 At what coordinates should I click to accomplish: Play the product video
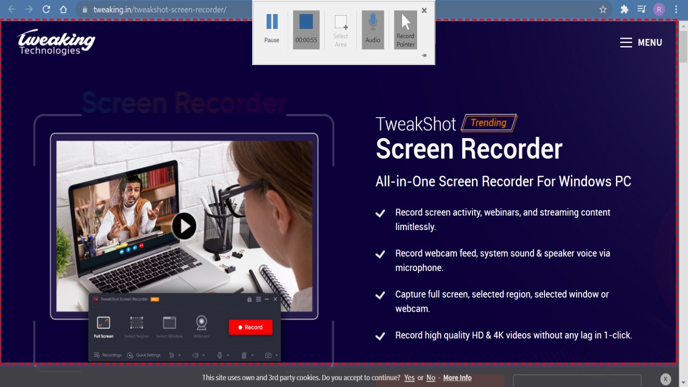(184, 226)
